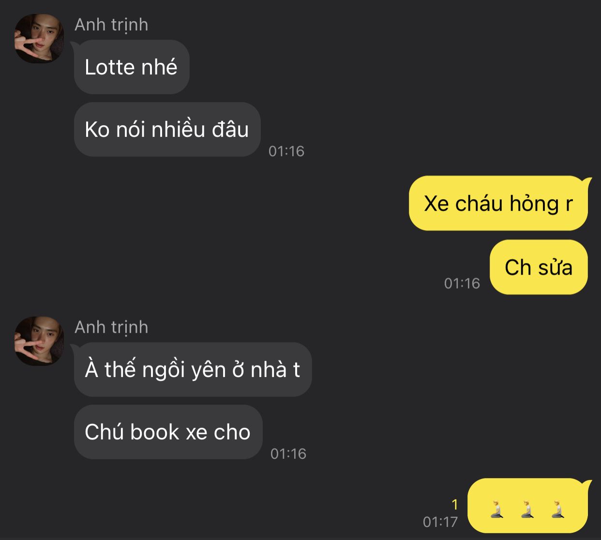
Task: Select the 'Chú book xe cho' message
Action: pyautogui.click(x=168, y=432)
